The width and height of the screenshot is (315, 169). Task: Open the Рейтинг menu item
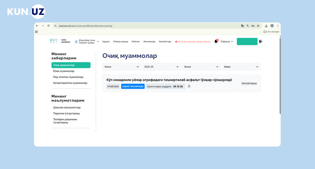click(136, 42)
